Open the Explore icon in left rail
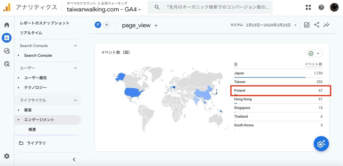Viewport: 343px width, 166px height. coord(7,51)
